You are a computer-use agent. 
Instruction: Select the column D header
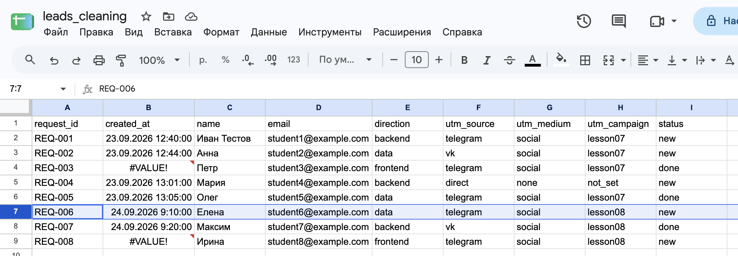318,108
